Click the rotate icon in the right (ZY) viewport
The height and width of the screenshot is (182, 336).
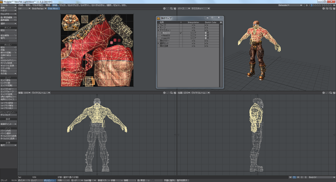pos(327,93)
